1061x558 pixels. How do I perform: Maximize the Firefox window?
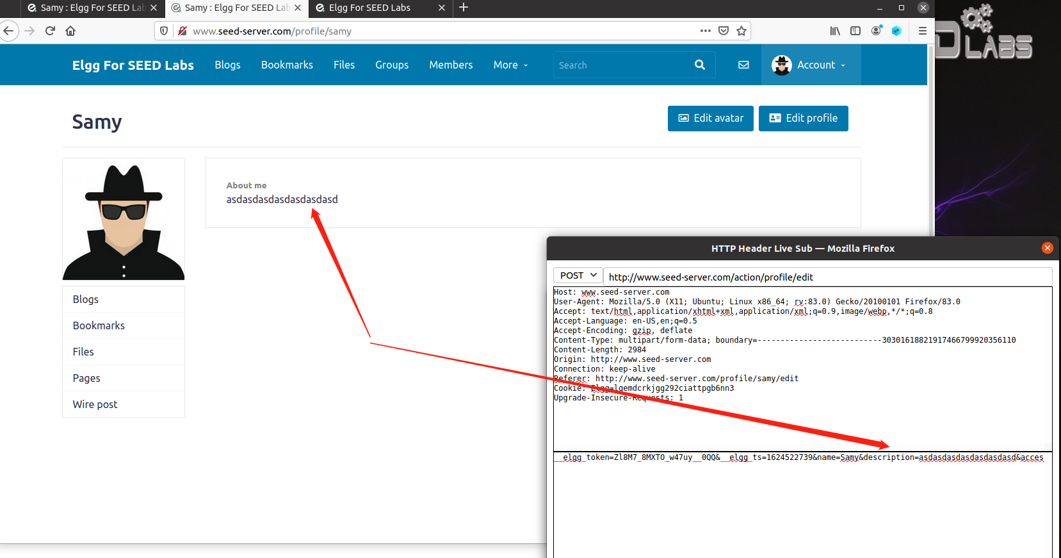902,8
